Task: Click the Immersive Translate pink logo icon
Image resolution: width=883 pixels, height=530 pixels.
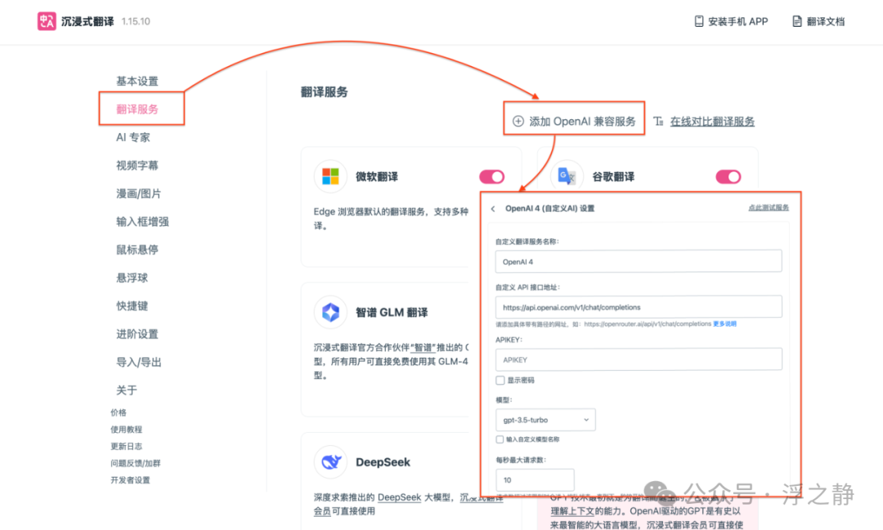Action: (47, 21)
